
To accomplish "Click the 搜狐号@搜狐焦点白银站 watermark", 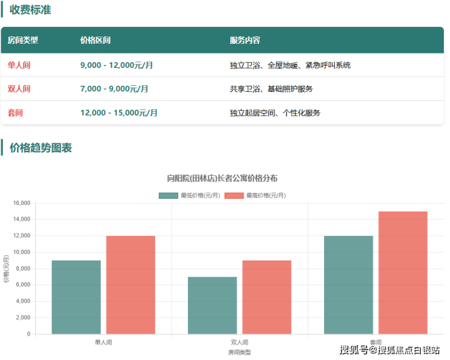I will click(x=390, y=350).
